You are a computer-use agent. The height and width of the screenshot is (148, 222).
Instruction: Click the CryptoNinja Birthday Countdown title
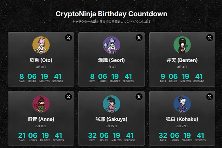[x=111, y=14]
